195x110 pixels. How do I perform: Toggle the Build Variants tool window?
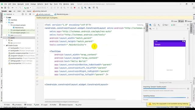pos(1,96)
